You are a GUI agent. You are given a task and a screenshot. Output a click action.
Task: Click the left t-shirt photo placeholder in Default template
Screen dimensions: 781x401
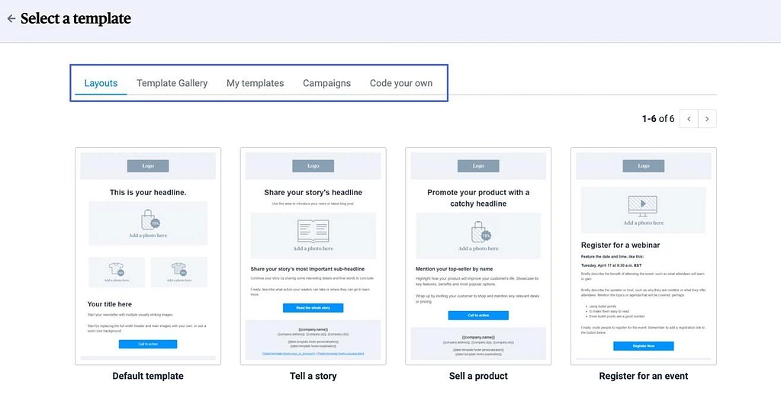pos(117,272)
